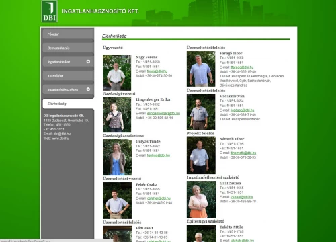Open Faragó Tibor's email link

coord(242,67)
